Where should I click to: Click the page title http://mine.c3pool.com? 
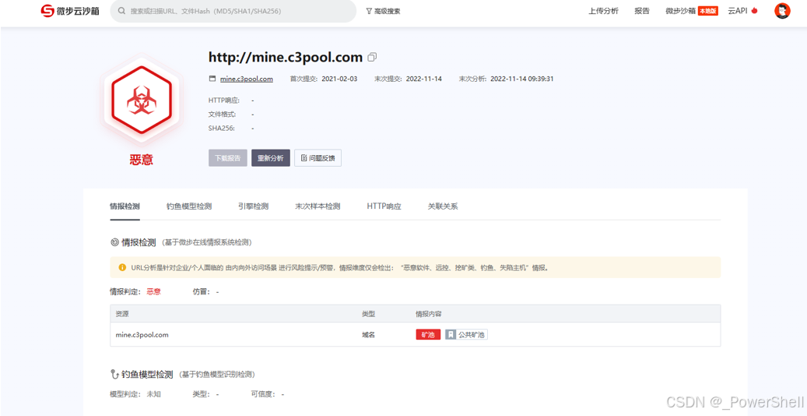tap(286, 57)
